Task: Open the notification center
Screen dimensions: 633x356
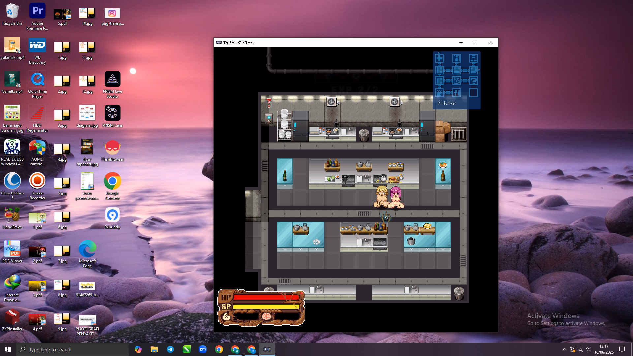Action: [622, 349]
